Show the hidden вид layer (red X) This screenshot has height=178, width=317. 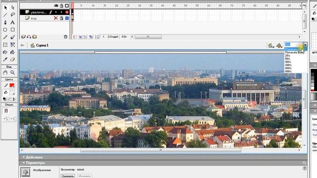point(56,18)
